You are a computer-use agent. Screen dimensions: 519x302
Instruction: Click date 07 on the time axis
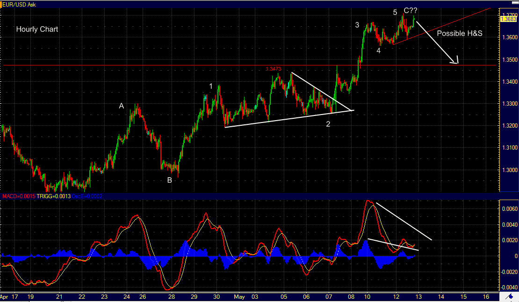pyautogui.click(x=329, y=297)
